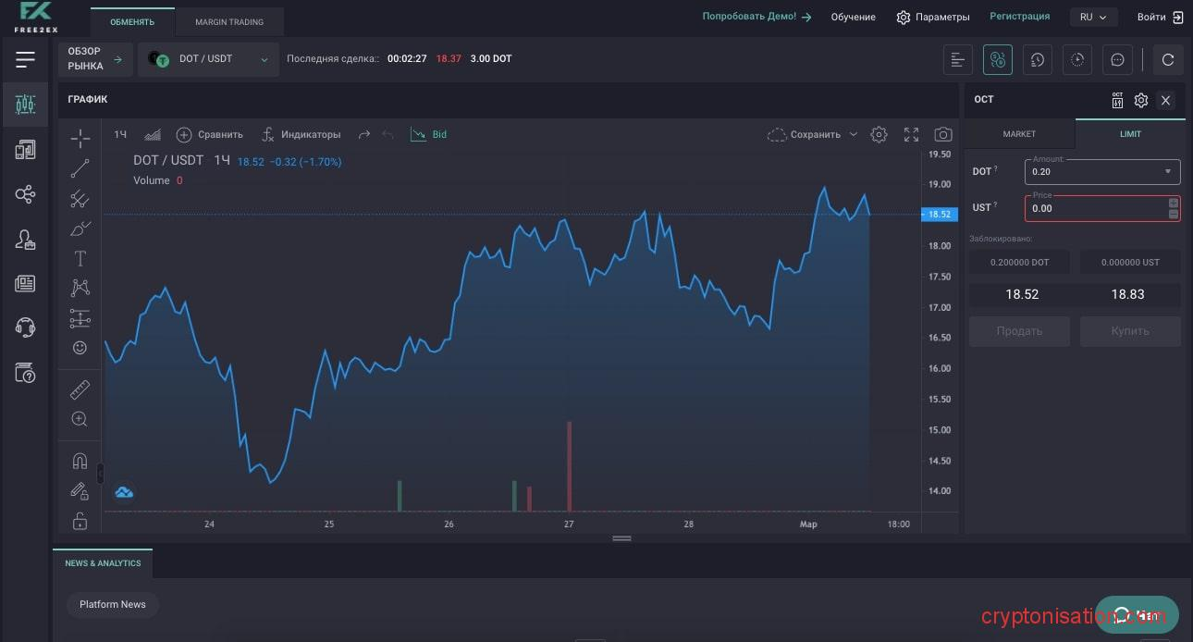Select the trend line drawing tool
This screenshot has height=642, width=1193.
[80, 168]
